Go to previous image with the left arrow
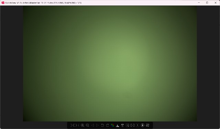This screenshot has height=129, width=220. tap(92, 125)
